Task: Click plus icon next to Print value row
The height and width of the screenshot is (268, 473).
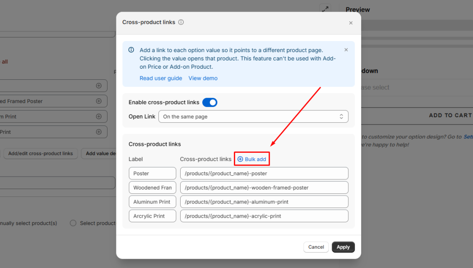Action: click(x=98, y=132)
